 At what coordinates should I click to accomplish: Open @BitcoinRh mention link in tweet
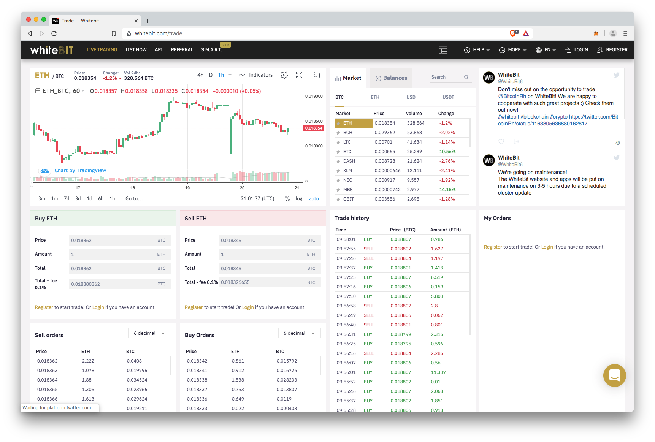point(512,96)
